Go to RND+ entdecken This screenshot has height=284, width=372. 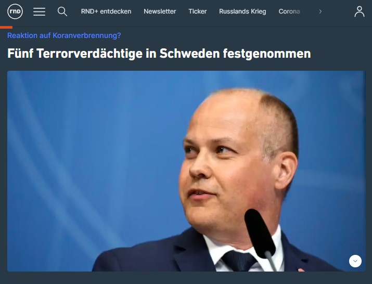click(x=106, y=11)
